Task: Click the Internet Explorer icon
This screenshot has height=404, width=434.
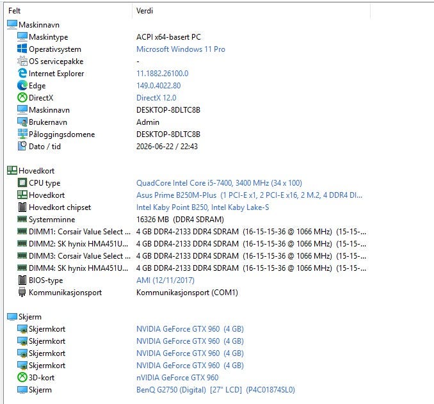Action: tap(22, 73)
